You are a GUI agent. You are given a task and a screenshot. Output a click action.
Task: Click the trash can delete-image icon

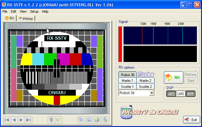(51, 120)
